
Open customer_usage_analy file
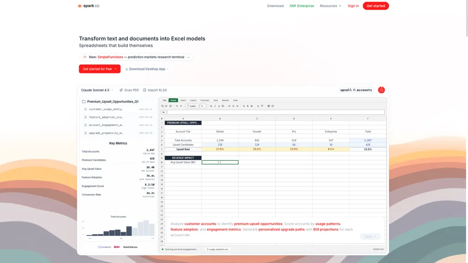[x=118, y=109]
